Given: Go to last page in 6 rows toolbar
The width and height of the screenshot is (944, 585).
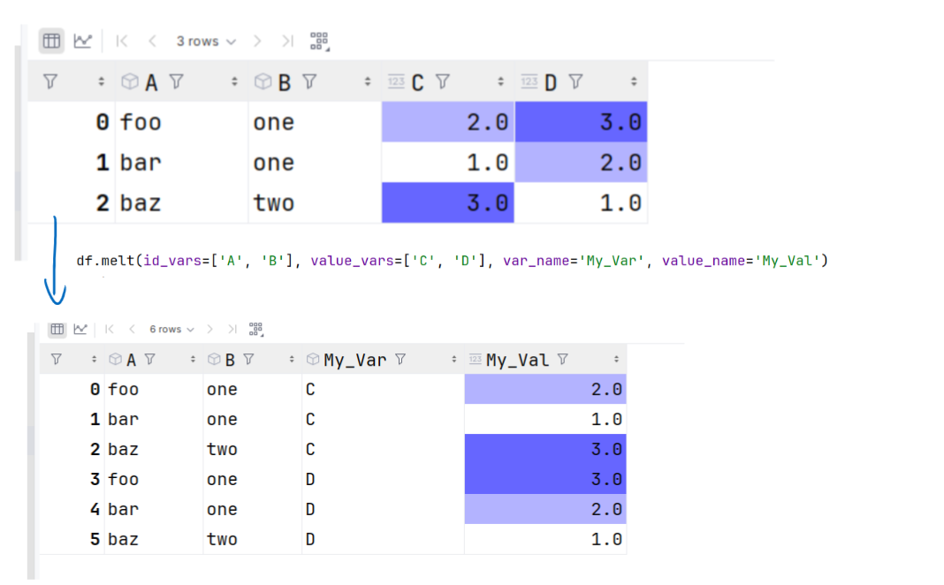Looking at the screenshot, I should (232, 330).
